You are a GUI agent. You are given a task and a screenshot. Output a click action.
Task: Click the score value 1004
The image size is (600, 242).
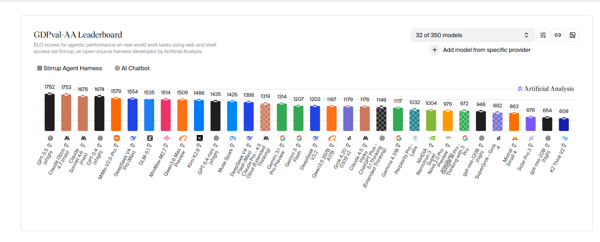(431, 103)
